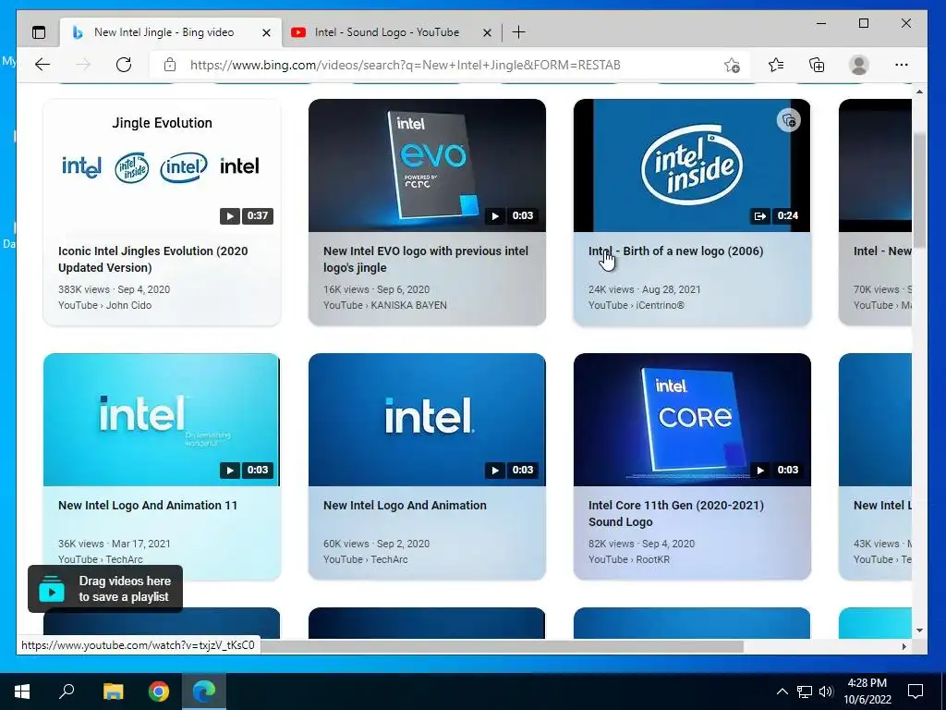Open the Intel CORE chip thumbnail
This screenshot has width=946, height=710.
pyautogui.click(x=692, y=420)
